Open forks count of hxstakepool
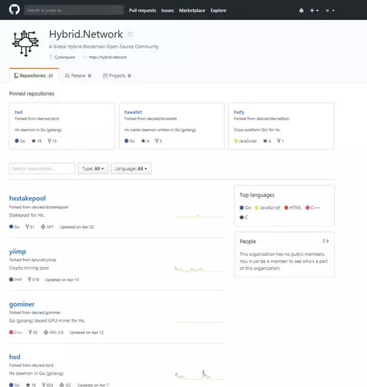The height and width of the screenshot is (387, 367). point(30,227)
